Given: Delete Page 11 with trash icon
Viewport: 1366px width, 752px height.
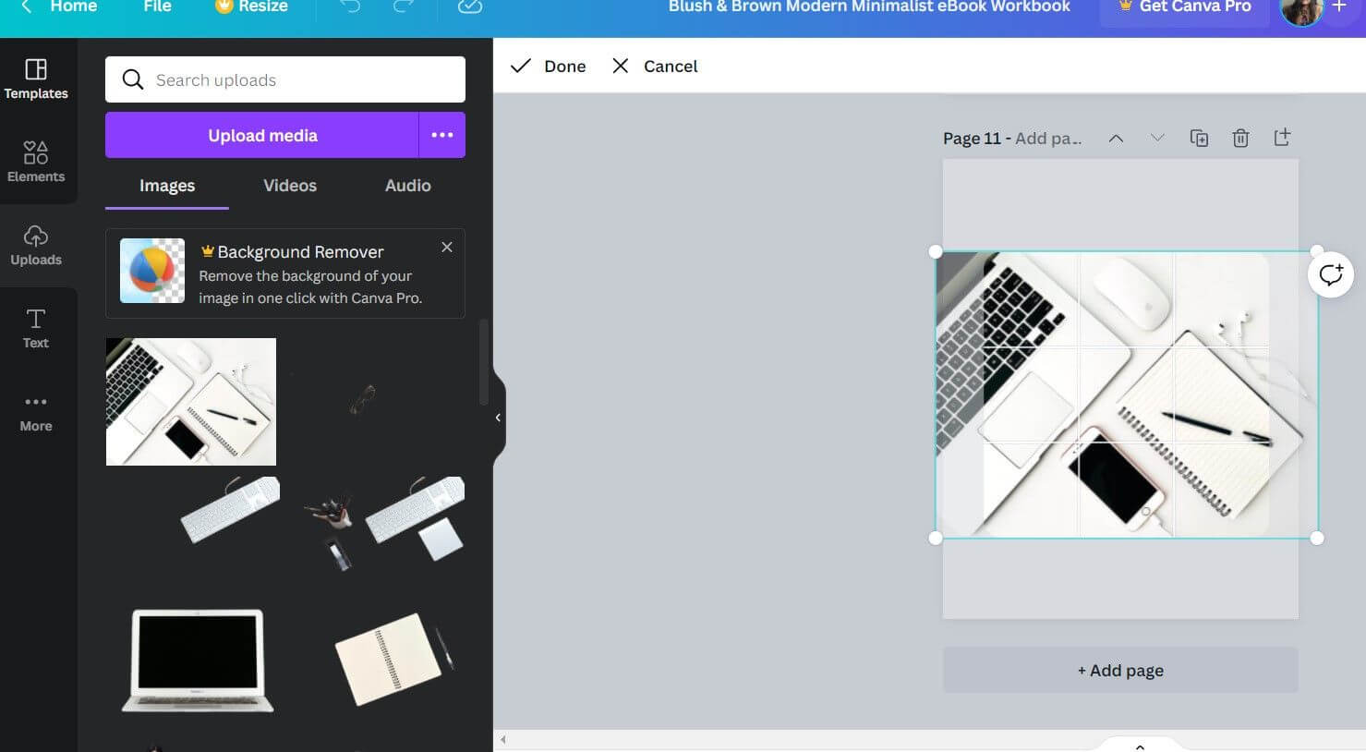Looking at the screenshot, I should click(1240, 139).
